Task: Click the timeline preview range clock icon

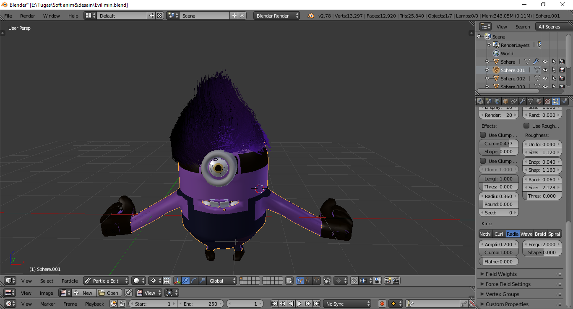Action: coord(114,304)
